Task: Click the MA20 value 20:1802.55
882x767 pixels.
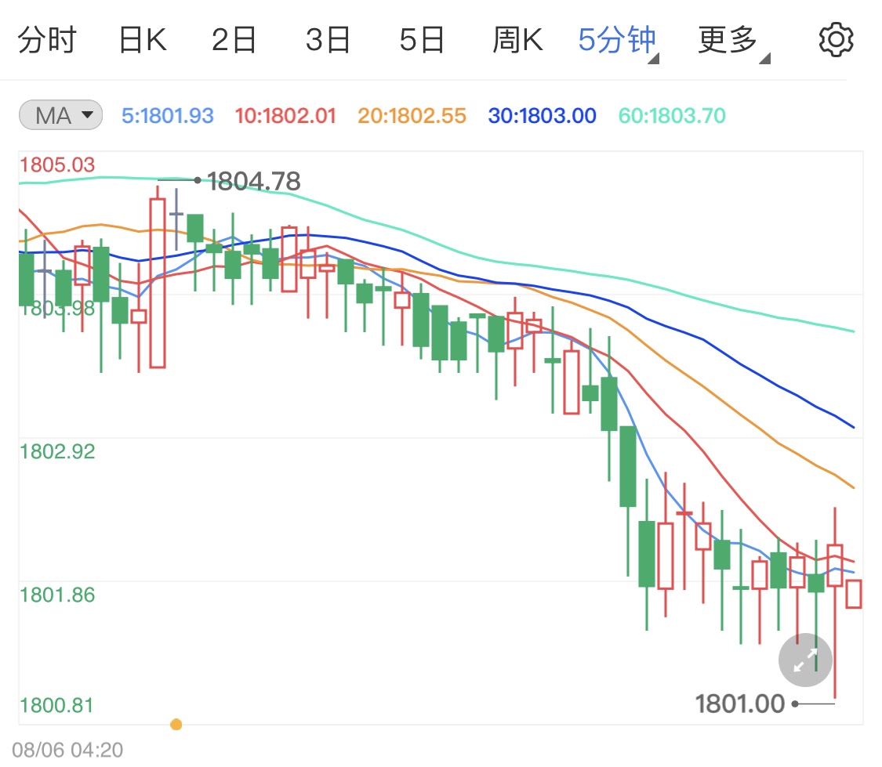Action: [x=412, y=116]
